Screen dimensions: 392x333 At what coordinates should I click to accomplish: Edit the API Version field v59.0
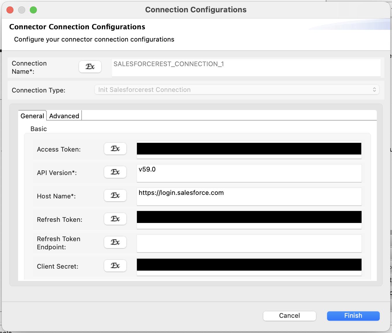249,173
